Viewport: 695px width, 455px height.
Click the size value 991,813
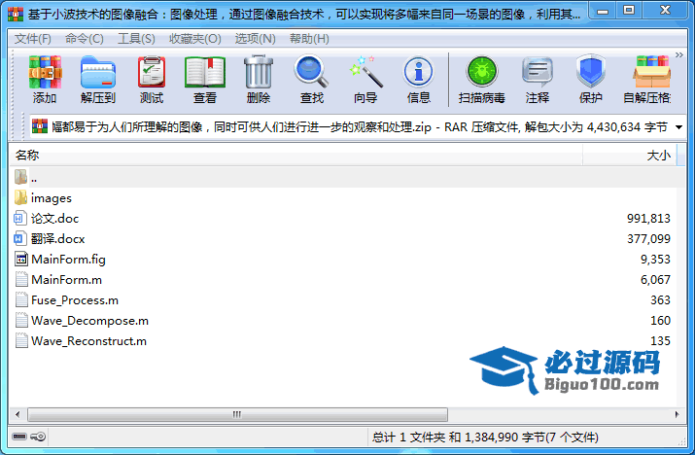[648, 218]
